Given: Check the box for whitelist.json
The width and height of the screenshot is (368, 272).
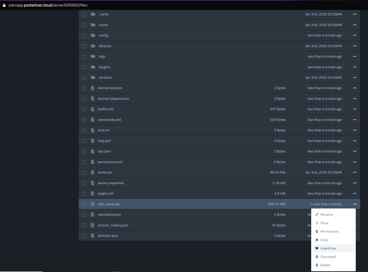Looking at the screenshot, I should (84, 236).
